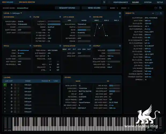
Task: Open the Modulation section gear icon
Action: pyautogui.click(x=90, y=46)
